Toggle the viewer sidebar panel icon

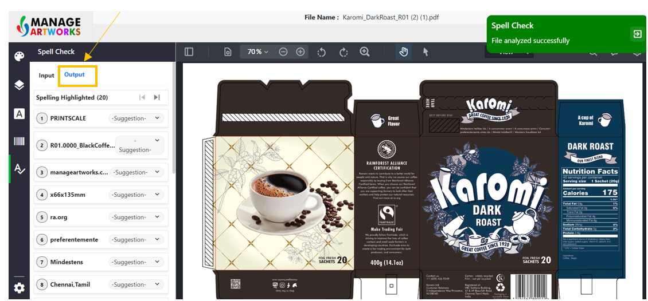[x=189, y=52]
